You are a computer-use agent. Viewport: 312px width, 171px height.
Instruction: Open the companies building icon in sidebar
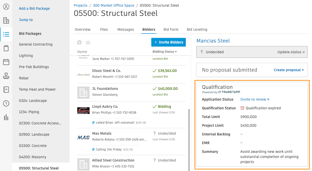pos(6,20)
